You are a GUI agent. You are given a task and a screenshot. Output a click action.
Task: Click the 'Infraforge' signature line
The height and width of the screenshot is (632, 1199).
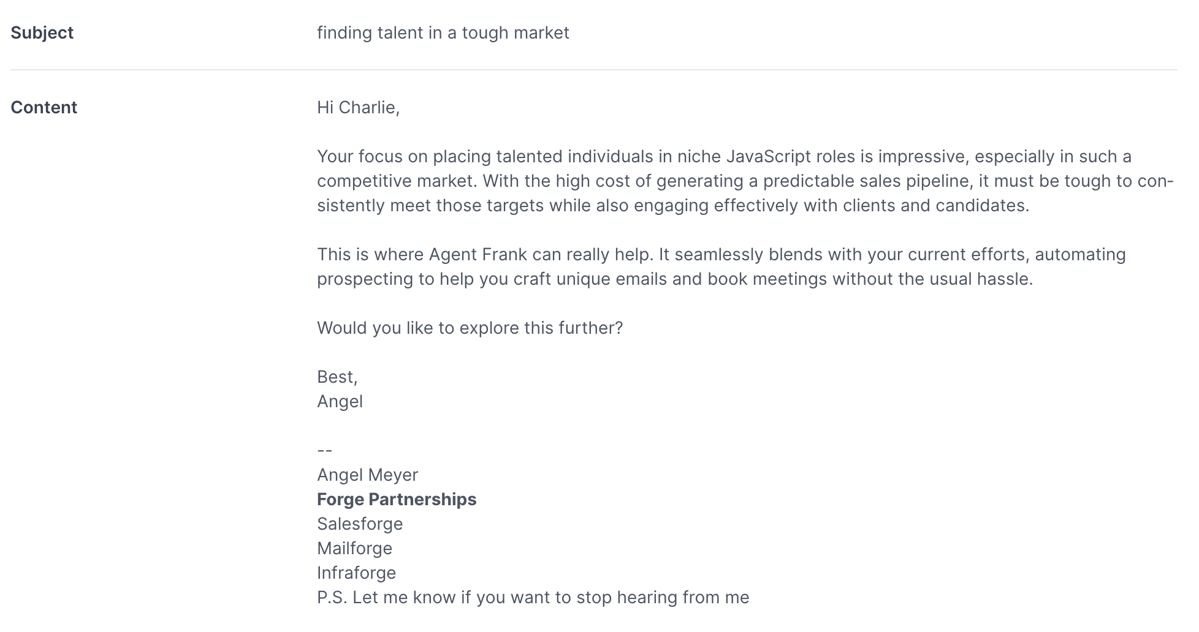point(356,573)
